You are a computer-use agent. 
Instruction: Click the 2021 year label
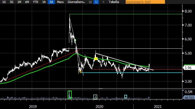[158, 107]
